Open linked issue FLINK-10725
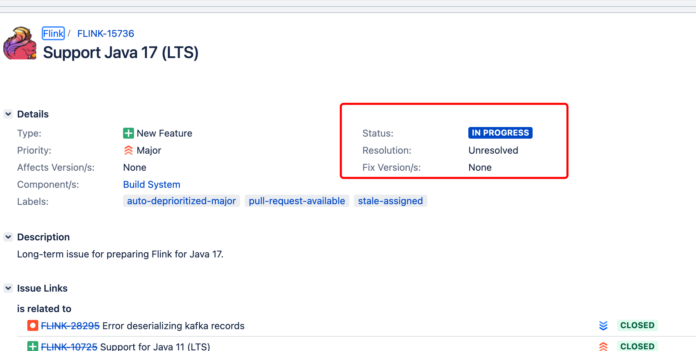The height and width of the screenshot is (351, 696). pos(69,347)
